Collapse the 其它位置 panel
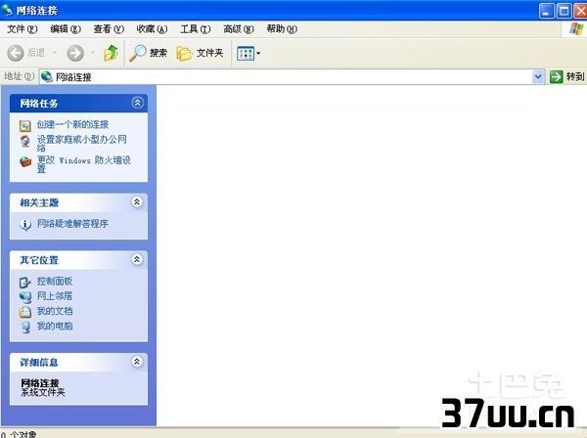Viewport: 587px width, 438px height. (137, 259)
